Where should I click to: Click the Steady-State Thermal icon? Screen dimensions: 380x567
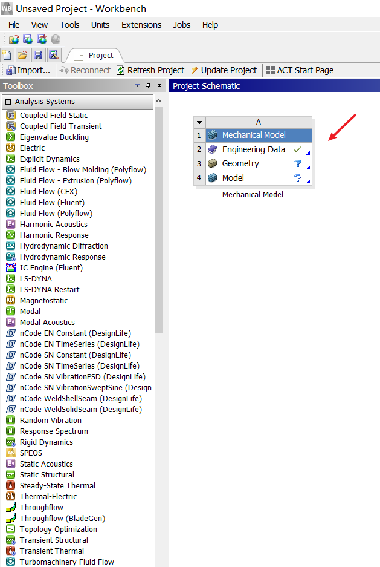[11, 485]
